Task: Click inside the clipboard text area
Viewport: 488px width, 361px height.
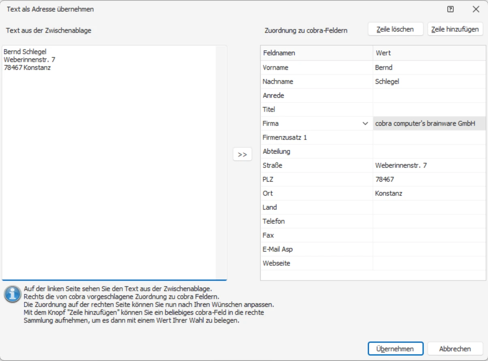Action: tap(109, 162)
